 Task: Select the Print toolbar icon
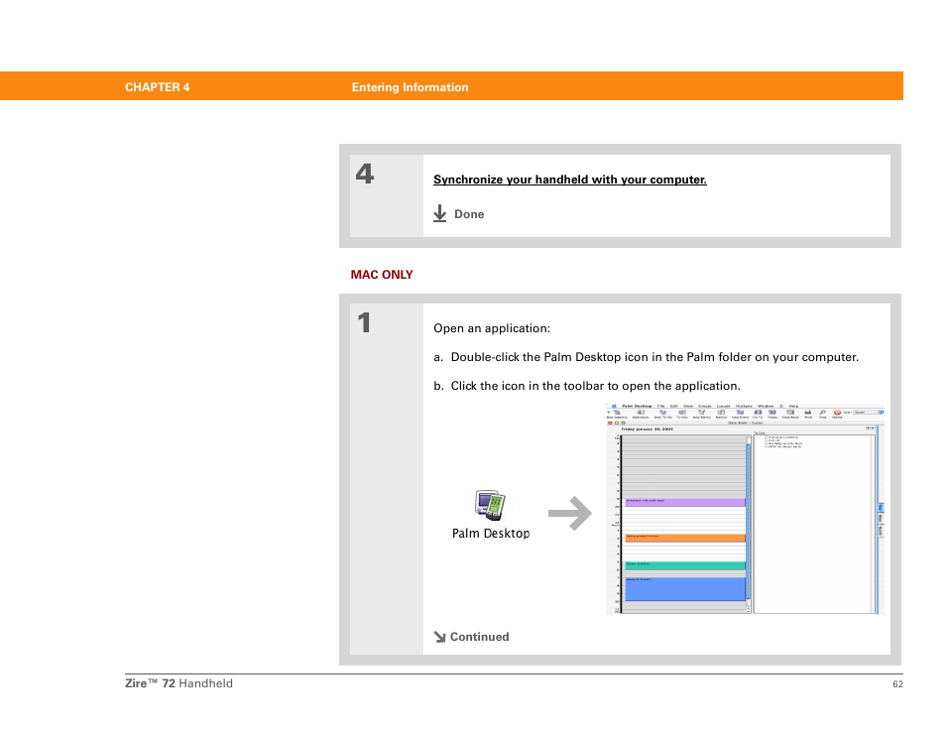tap(808, 413)
